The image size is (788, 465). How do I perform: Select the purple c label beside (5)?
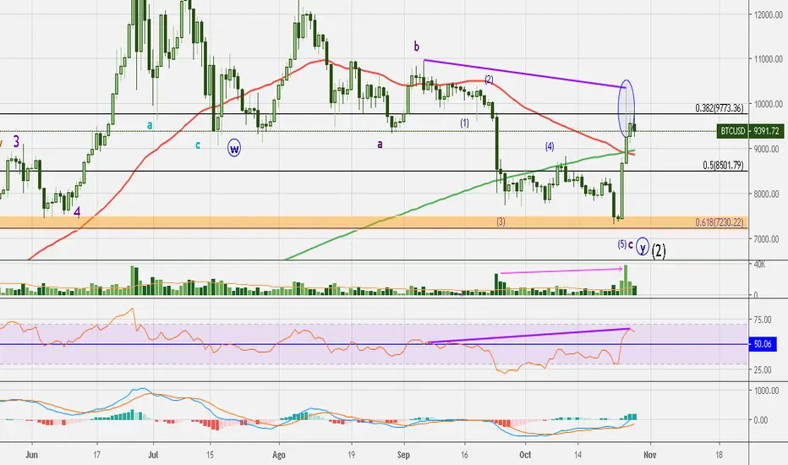coord(631,245)
